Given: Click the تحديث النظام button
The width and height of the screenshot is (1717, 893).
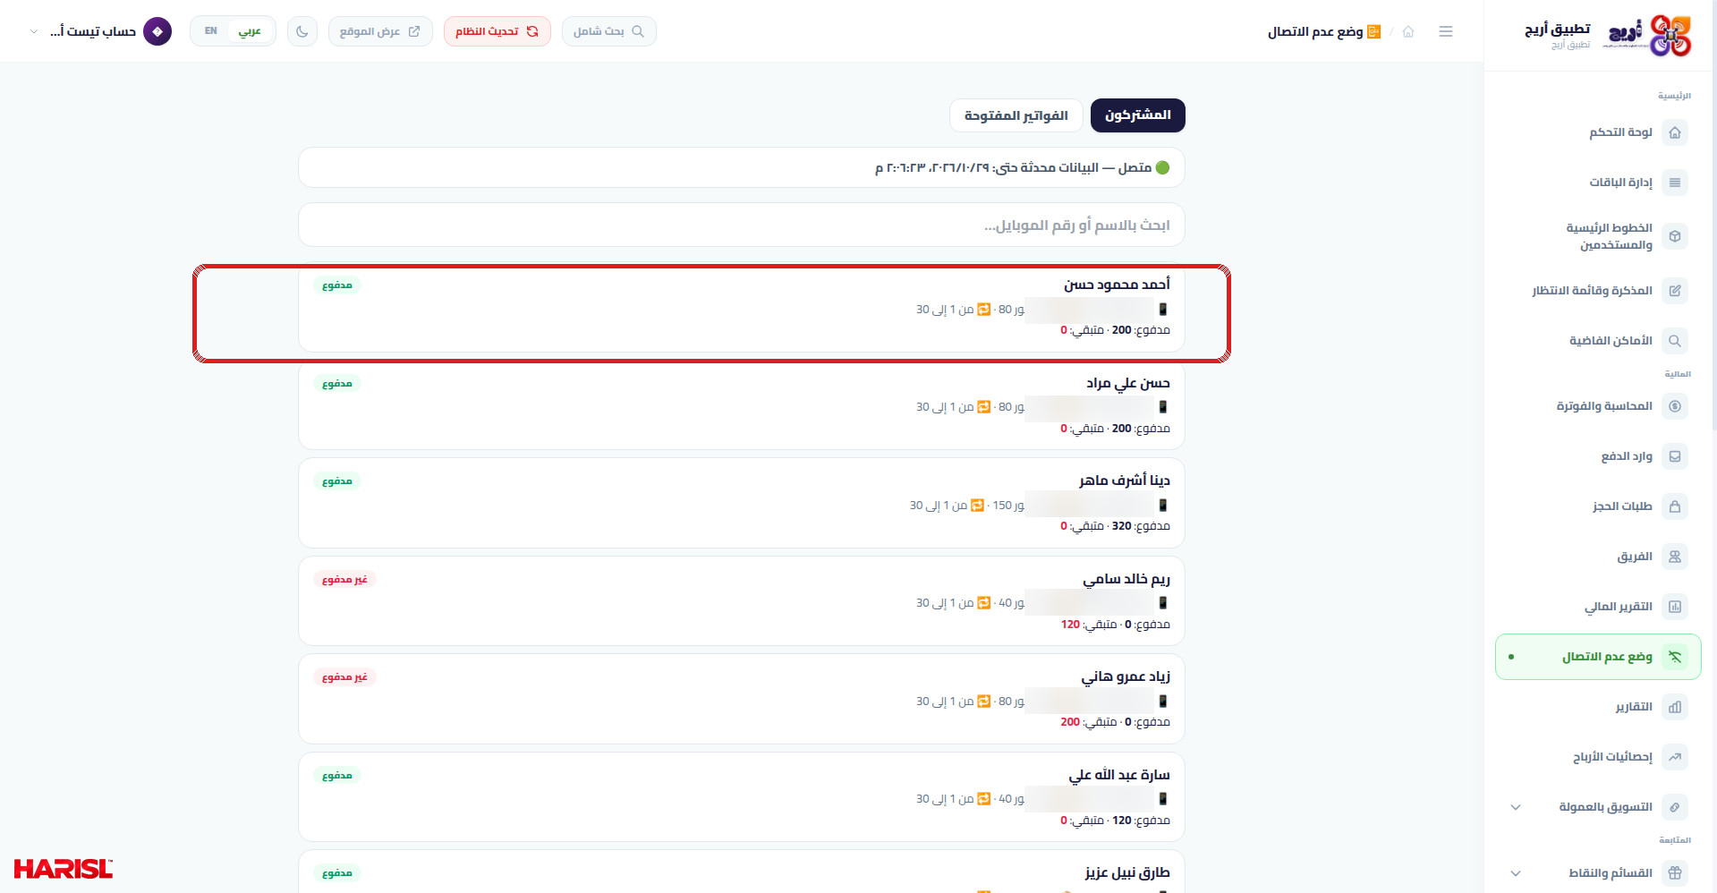Looking at the screenshot, I should [x=497, y=31].
